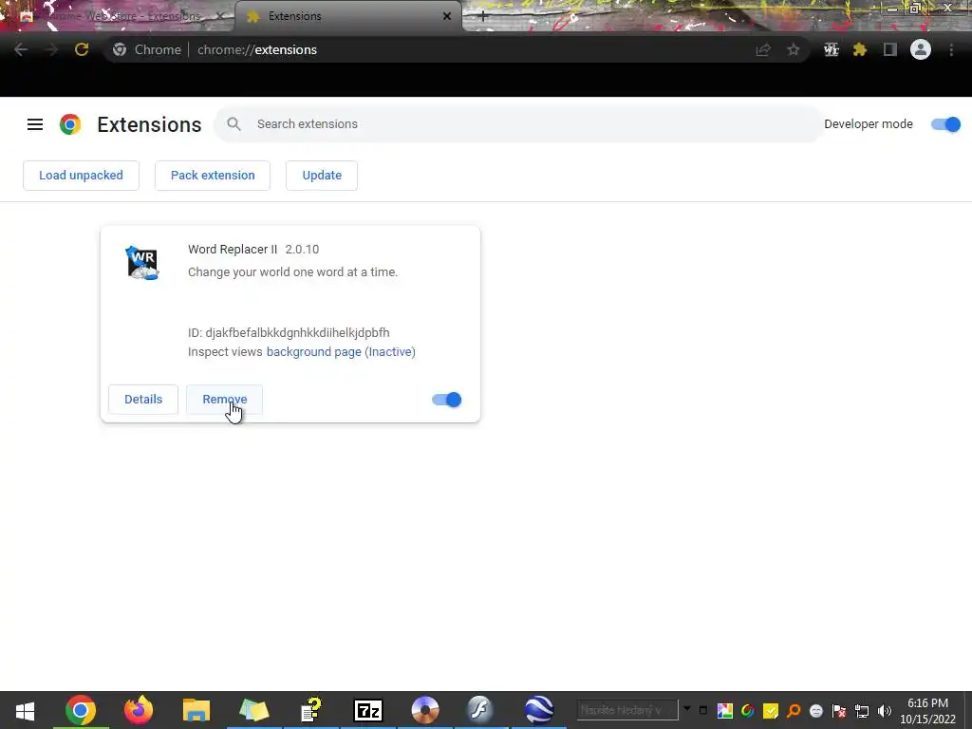Open the green sticky notes taskbar icon
This screenshot has width=972, height=729.
(x=253, y=710)
